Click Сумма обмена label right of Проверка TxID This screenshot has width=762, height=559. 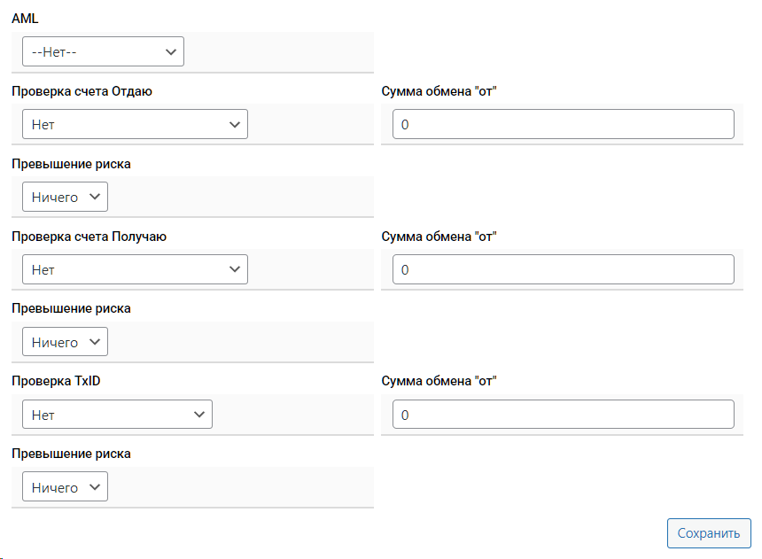click(439, 381)
